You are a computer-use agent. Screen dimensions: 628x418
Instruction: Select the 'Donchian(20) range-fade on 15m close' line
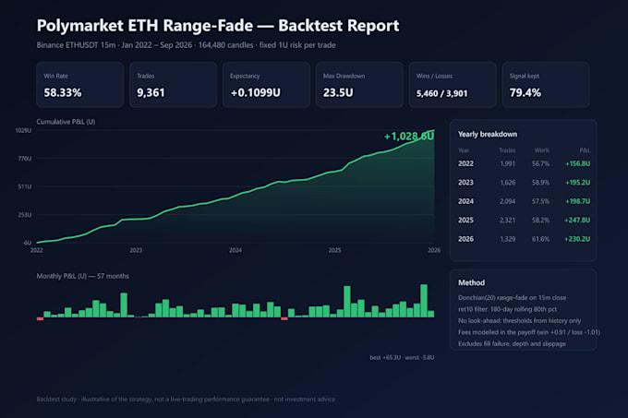(513, 298)
